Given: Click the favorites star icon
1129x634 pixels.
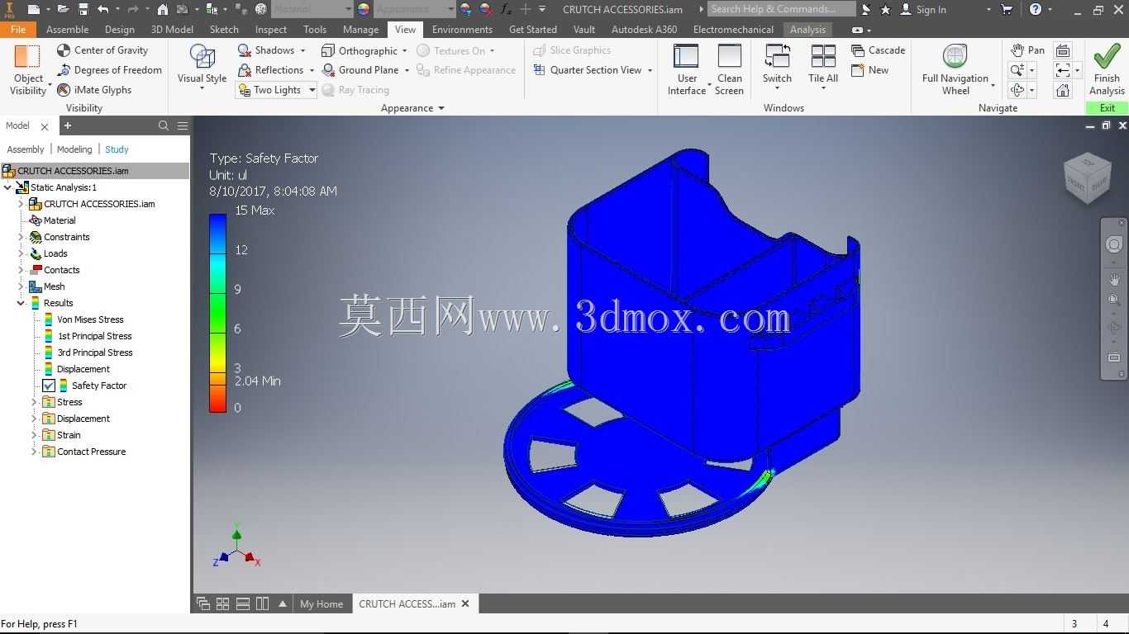Looking at the screenshot, I should pyautogui.click(x=885, y=9).
